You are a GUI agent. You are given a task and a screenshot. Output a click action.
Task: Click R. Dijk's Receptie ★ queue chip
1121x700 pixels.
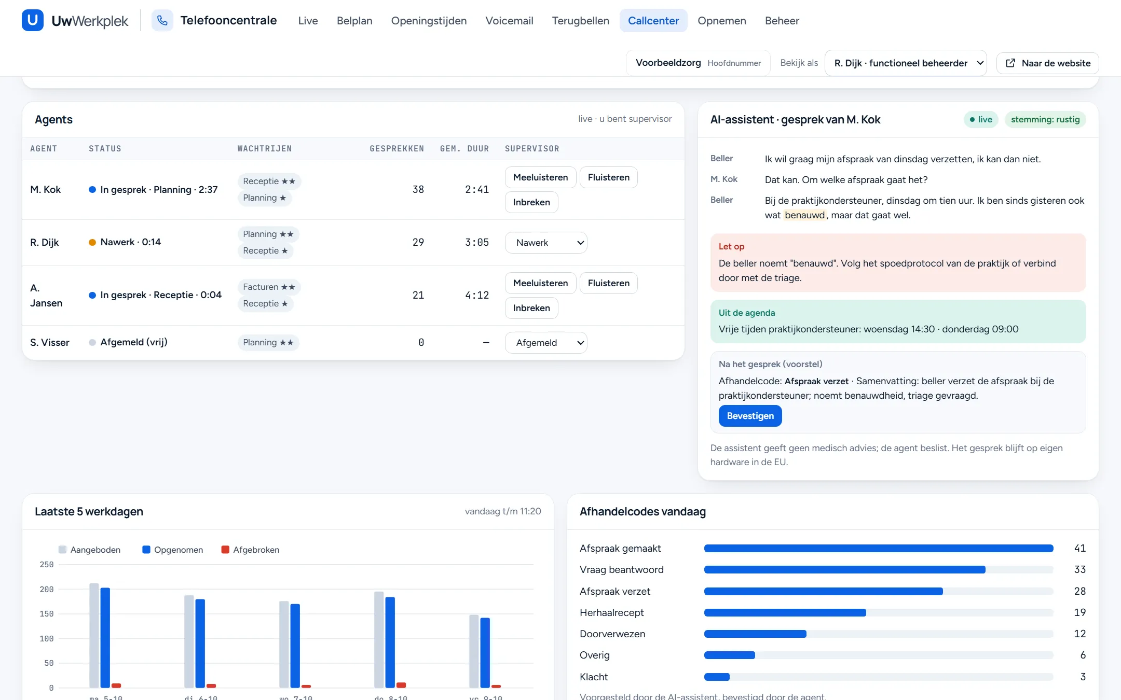pyautogui.click(x=266, y=251)
